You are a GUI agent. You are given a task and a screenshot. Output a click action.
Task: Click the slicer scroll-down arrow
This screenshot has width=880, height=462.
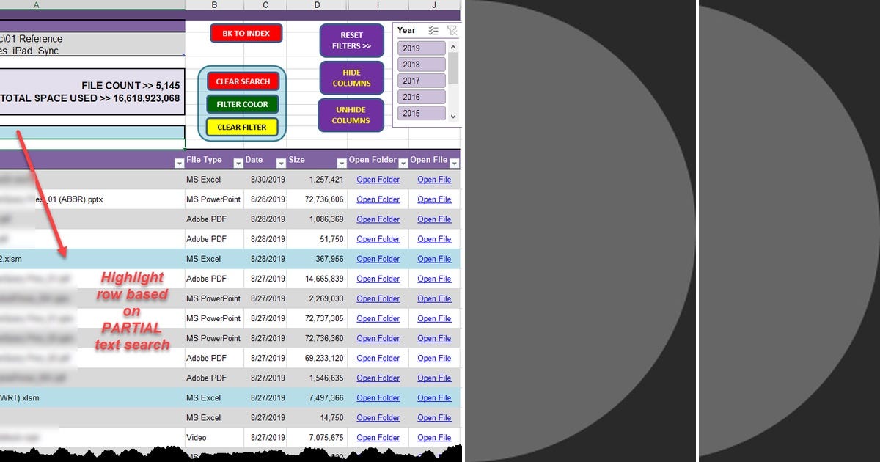click(455, 116)
